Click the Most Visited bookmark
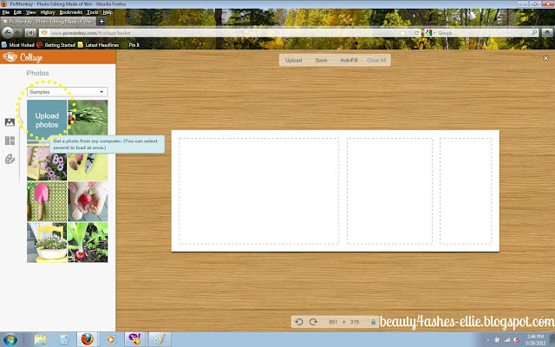The width and height of the screenshot is (555, 347). pos(18,45)
